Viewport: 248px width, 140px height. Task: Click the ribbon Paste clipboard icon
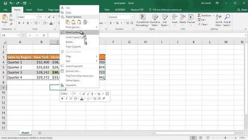[x=5, y=17]
